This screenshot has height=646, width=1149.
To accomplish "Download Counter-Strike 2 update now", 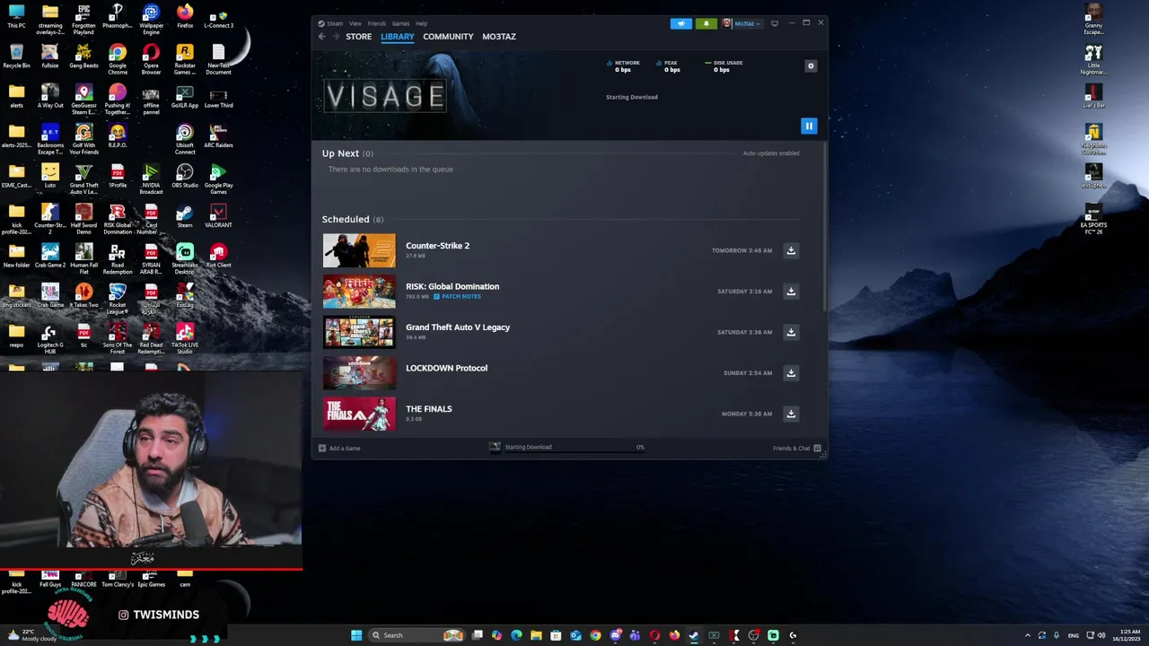I will pos(791,250).
